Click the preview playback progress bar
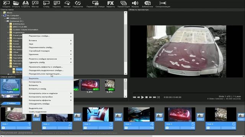 (186, 93)
